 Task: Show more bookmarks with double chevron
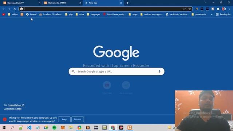212,15
